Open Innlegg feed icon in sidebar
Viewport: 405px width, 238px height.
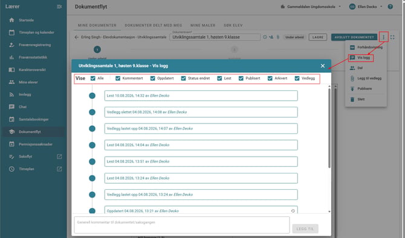pyautogui.click(x=11, y=95)
